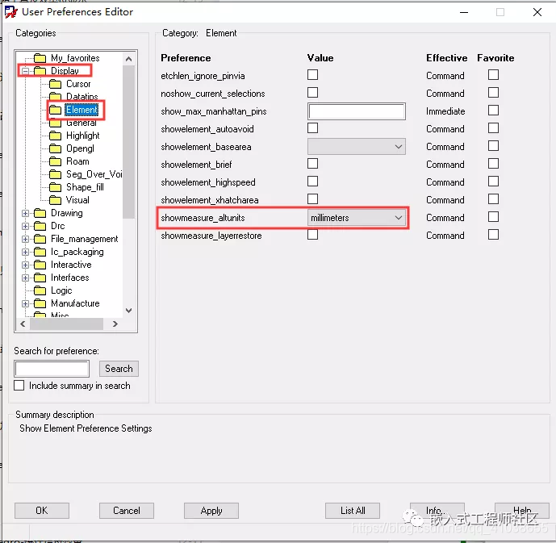Click the Highlight folder icon
The image size is (556, 543).
tap(55, 136)
